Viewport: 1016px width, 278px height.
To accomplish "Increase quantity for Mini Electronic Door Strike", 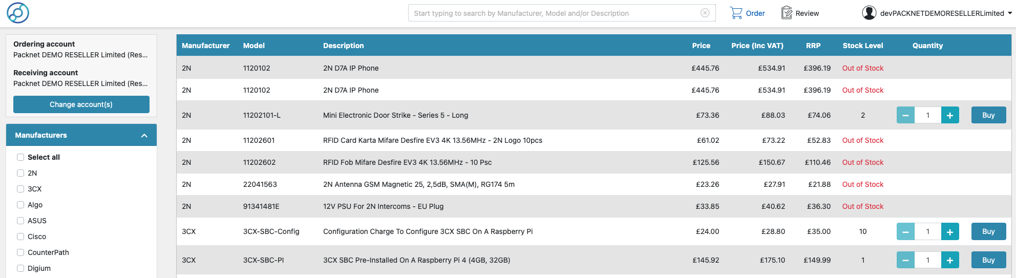I will (950, 115).
